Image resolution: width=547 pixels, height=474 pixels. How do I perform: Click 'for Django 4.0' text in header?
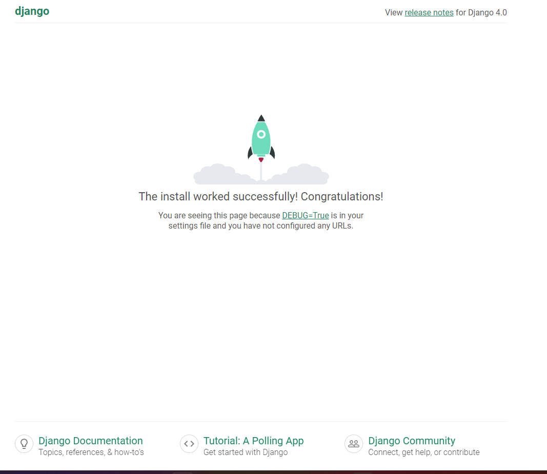pos(481,13)
